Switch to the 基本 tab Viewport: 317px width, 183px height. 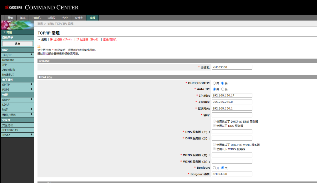pos(23,18)
